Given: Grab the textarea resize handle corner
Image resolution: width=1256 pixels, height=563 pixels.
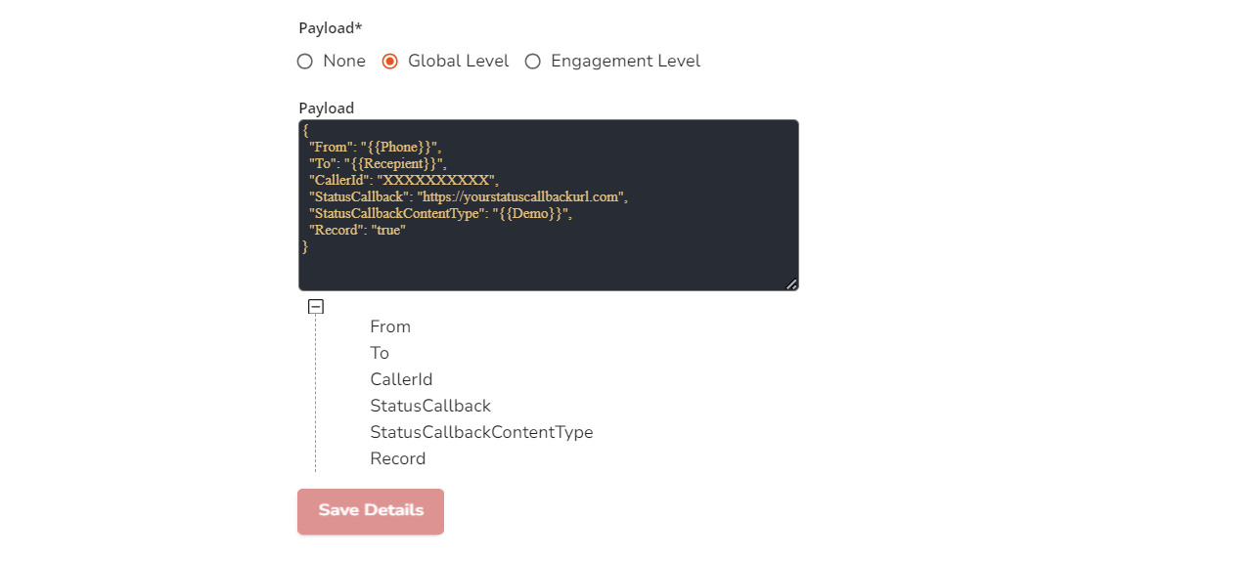Looking at the screenshot, I should pos(791,283).
